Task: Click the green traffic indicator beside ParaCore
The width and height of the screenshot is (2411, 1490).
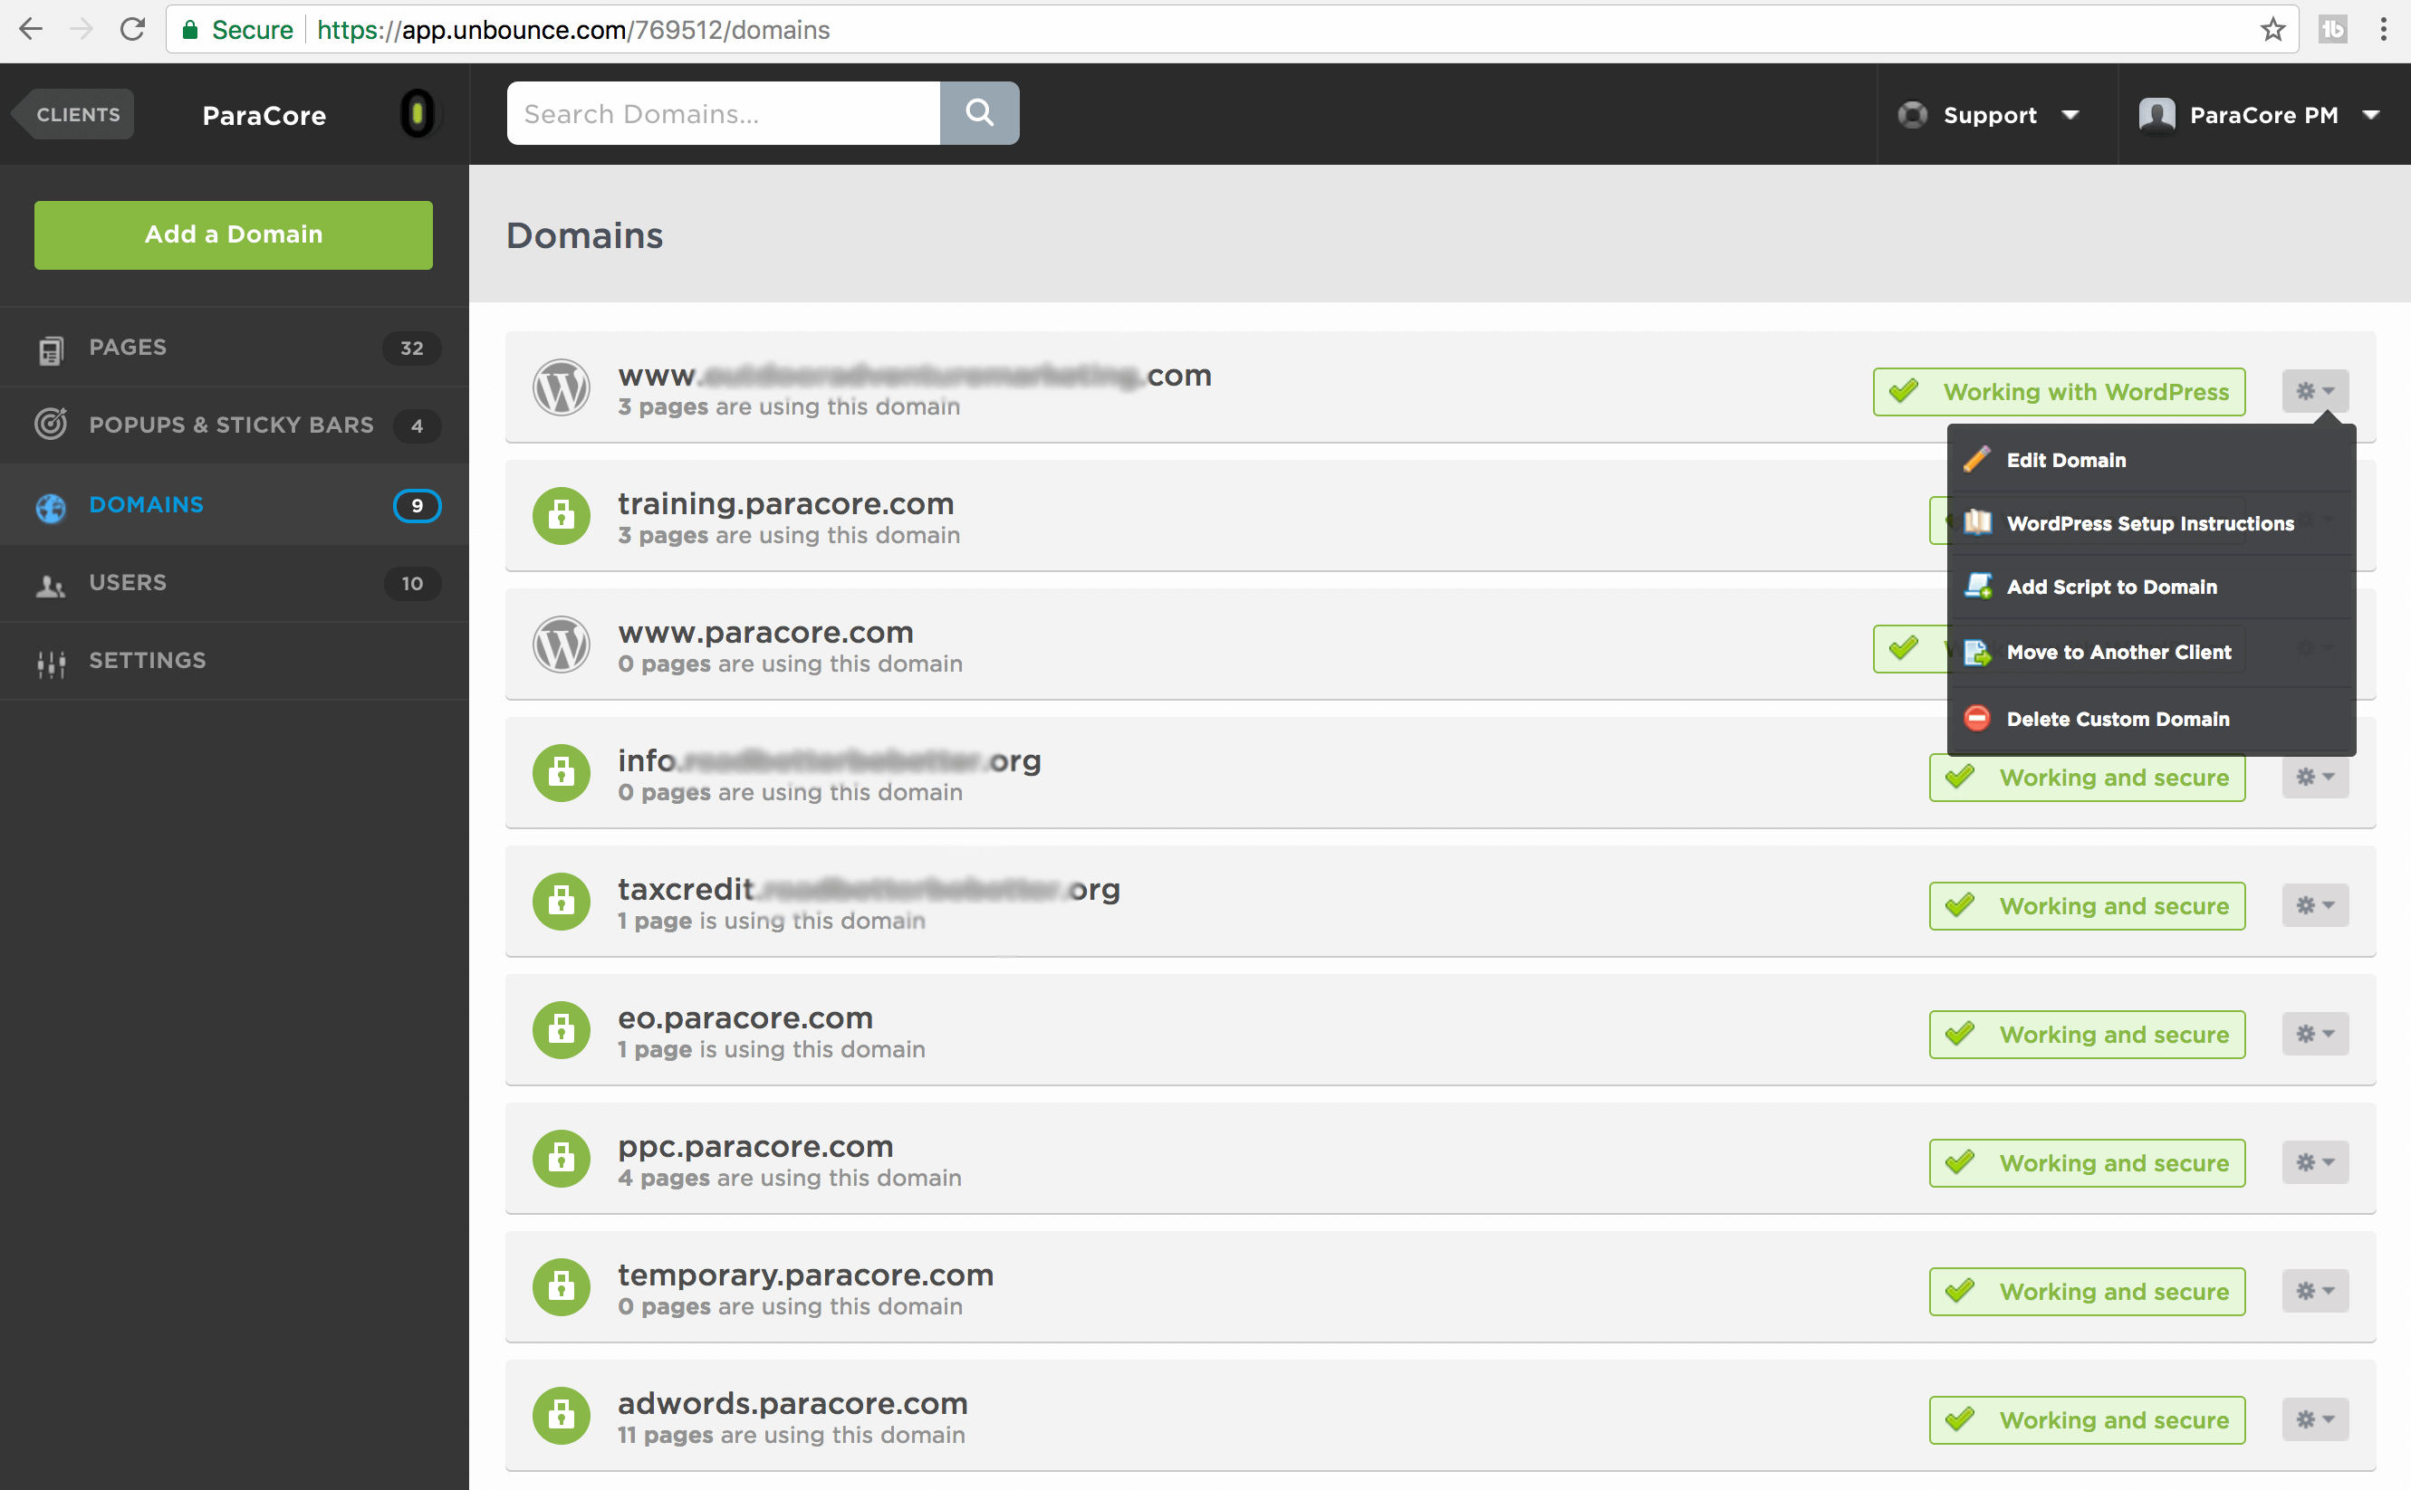Action: (x=418, y=113)
